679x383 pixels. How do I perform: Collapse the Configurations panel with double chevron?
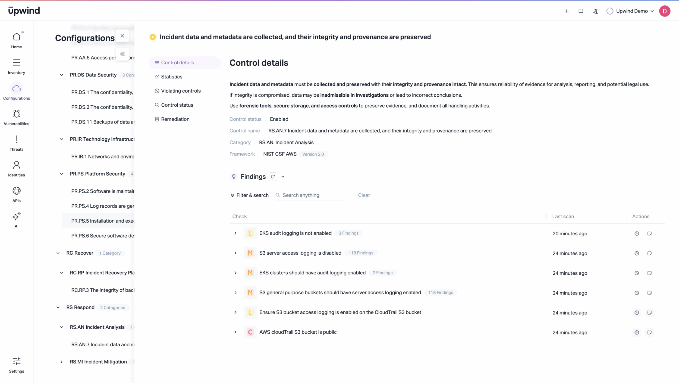click(x=122, y=54)
